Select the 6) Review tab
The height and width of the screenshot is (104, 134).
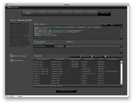tap(104, 13)
